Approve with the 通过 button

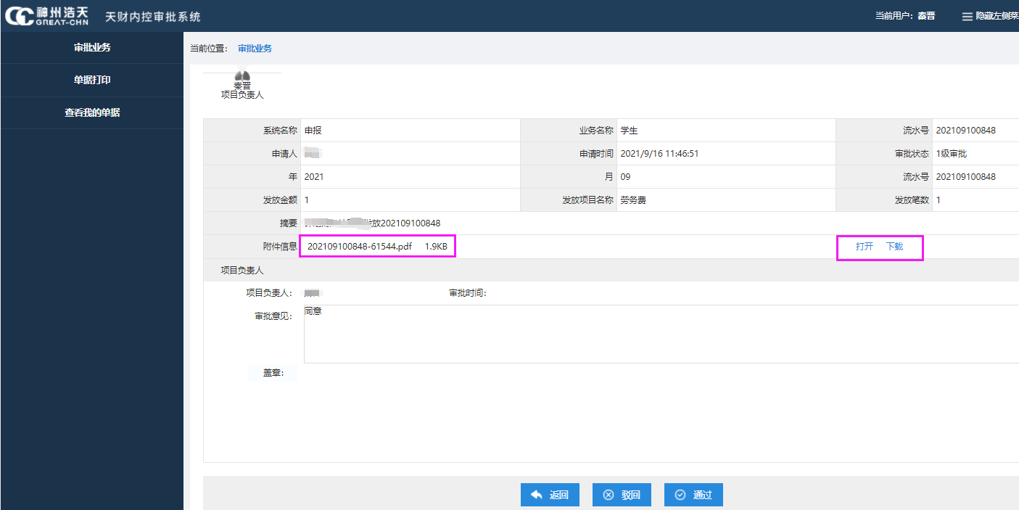pos(693,495)
